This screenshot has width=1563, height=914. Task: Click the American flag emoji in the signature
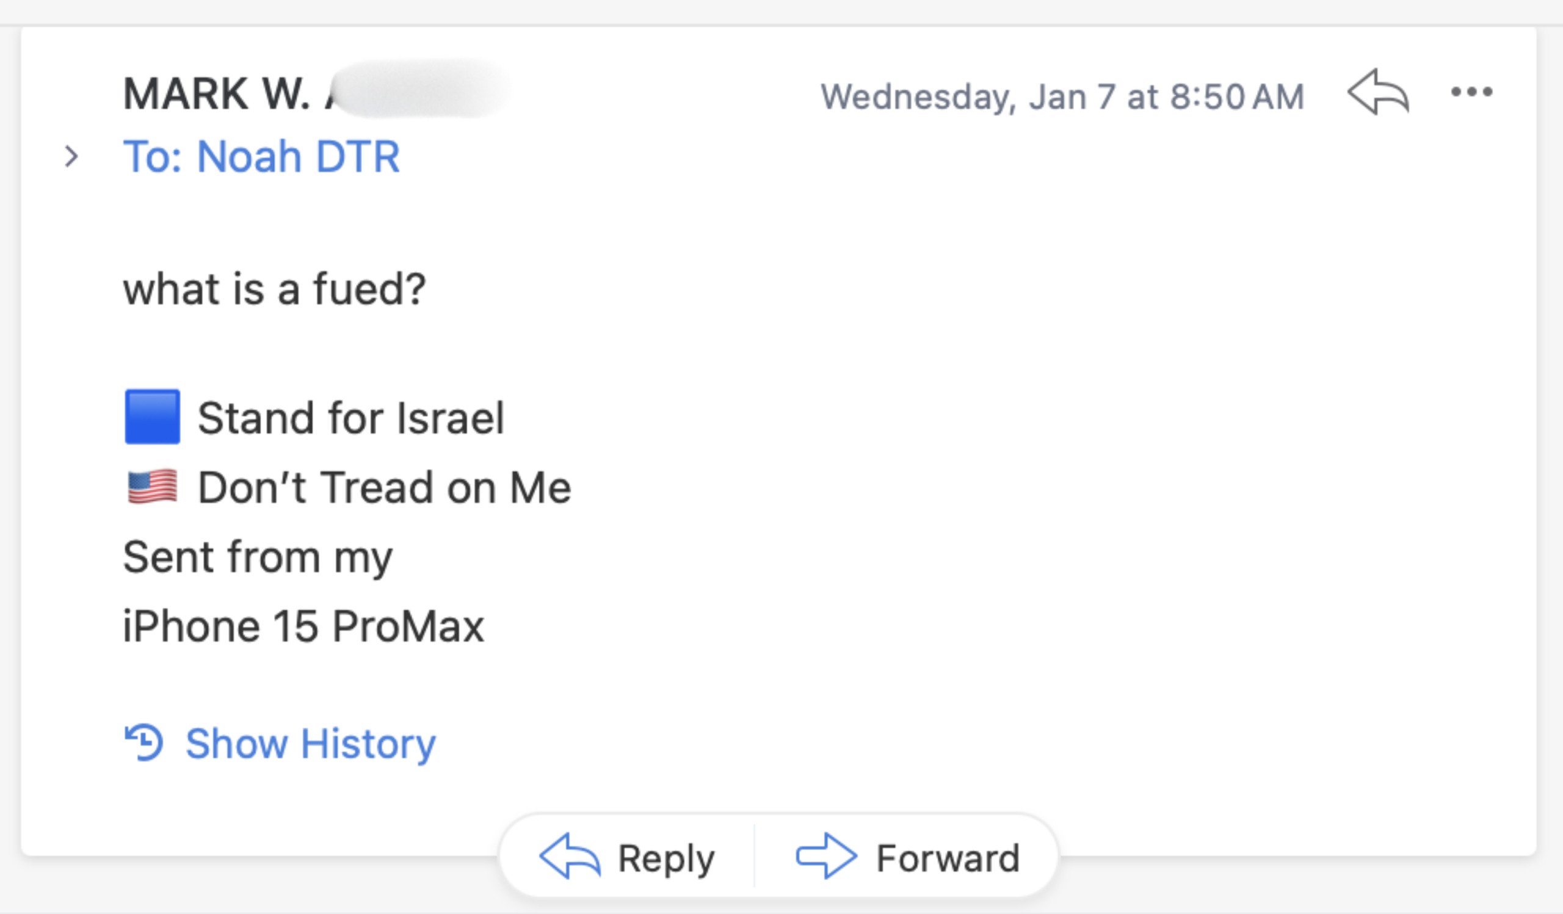(x=153, y=487)
